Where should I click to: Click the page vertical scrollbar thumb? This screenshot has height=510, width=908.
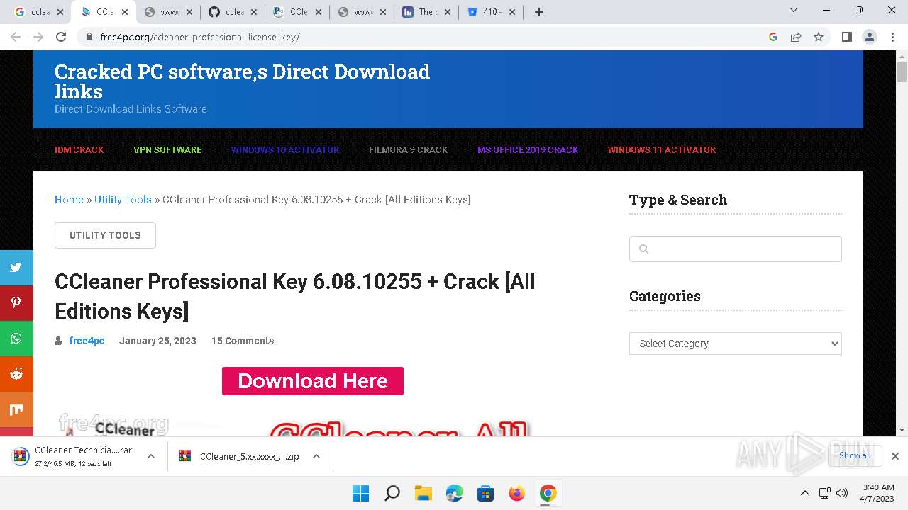pos(902,72)
